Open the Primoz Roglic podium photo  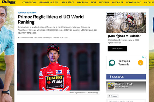tap(58, 67)
